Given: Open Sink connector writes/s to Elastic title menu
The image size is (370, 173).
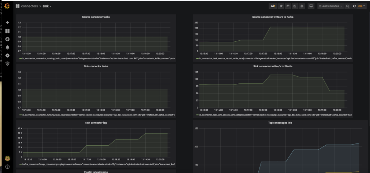Looking at the screenshot, I should click(x=273, y=66).
